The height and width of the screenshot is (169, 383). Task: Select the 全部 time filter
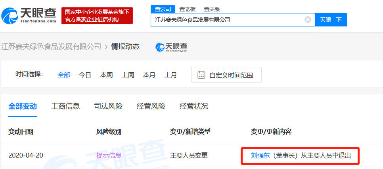[63, 75]
